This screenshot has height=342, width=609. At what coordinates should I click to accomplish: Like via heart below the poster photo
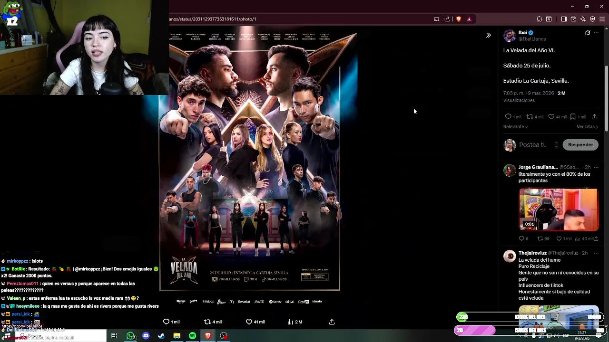(x=249, y=322)
